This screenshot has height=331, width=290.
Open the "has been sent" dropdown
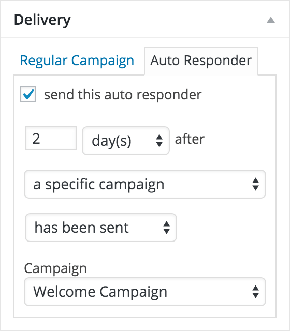(x=101, y=228)
